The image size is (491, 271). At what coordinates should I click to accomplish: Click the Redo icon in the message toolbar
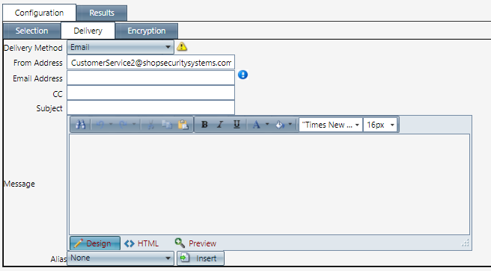[123, 125]
